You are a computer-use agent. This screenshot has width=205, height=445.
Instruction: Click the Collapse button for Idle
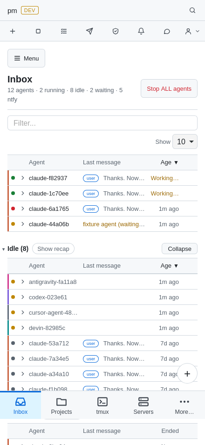click(x=179, y=249)
